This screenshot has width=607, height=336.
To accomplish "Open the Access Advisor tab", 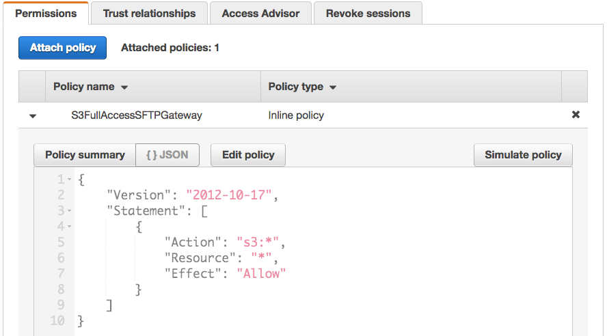I will [x=260, y=14].
